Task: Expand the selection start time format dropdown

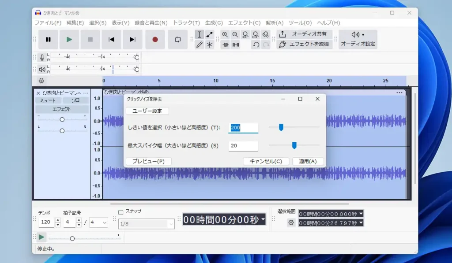Action: point(361,214)
